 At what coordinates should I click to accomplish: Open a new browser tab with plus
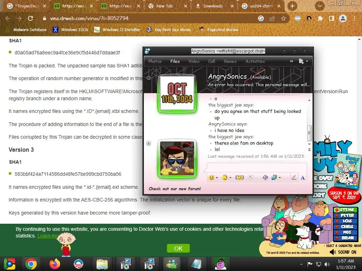tap(292, 6)
